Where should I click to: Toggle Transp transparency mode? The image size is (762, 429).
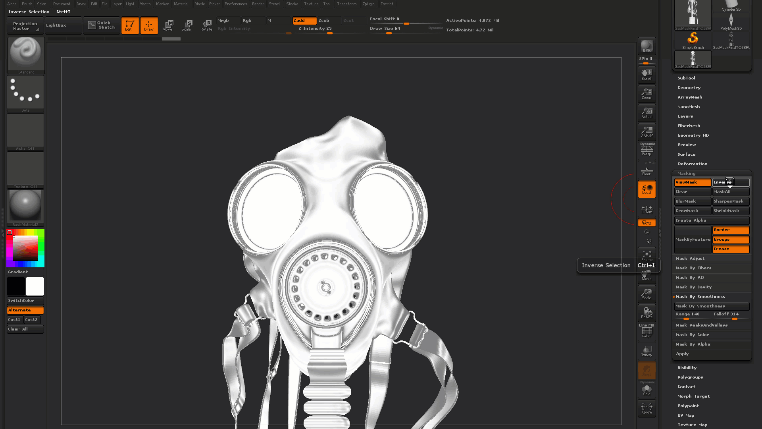click(x=647, y=351)
